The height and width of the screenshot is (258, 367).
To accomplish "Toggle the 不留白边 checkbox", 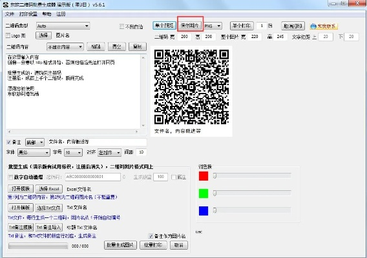I will tap(121, 26).
